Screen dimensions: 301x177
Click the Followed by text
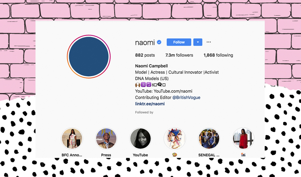144,112
